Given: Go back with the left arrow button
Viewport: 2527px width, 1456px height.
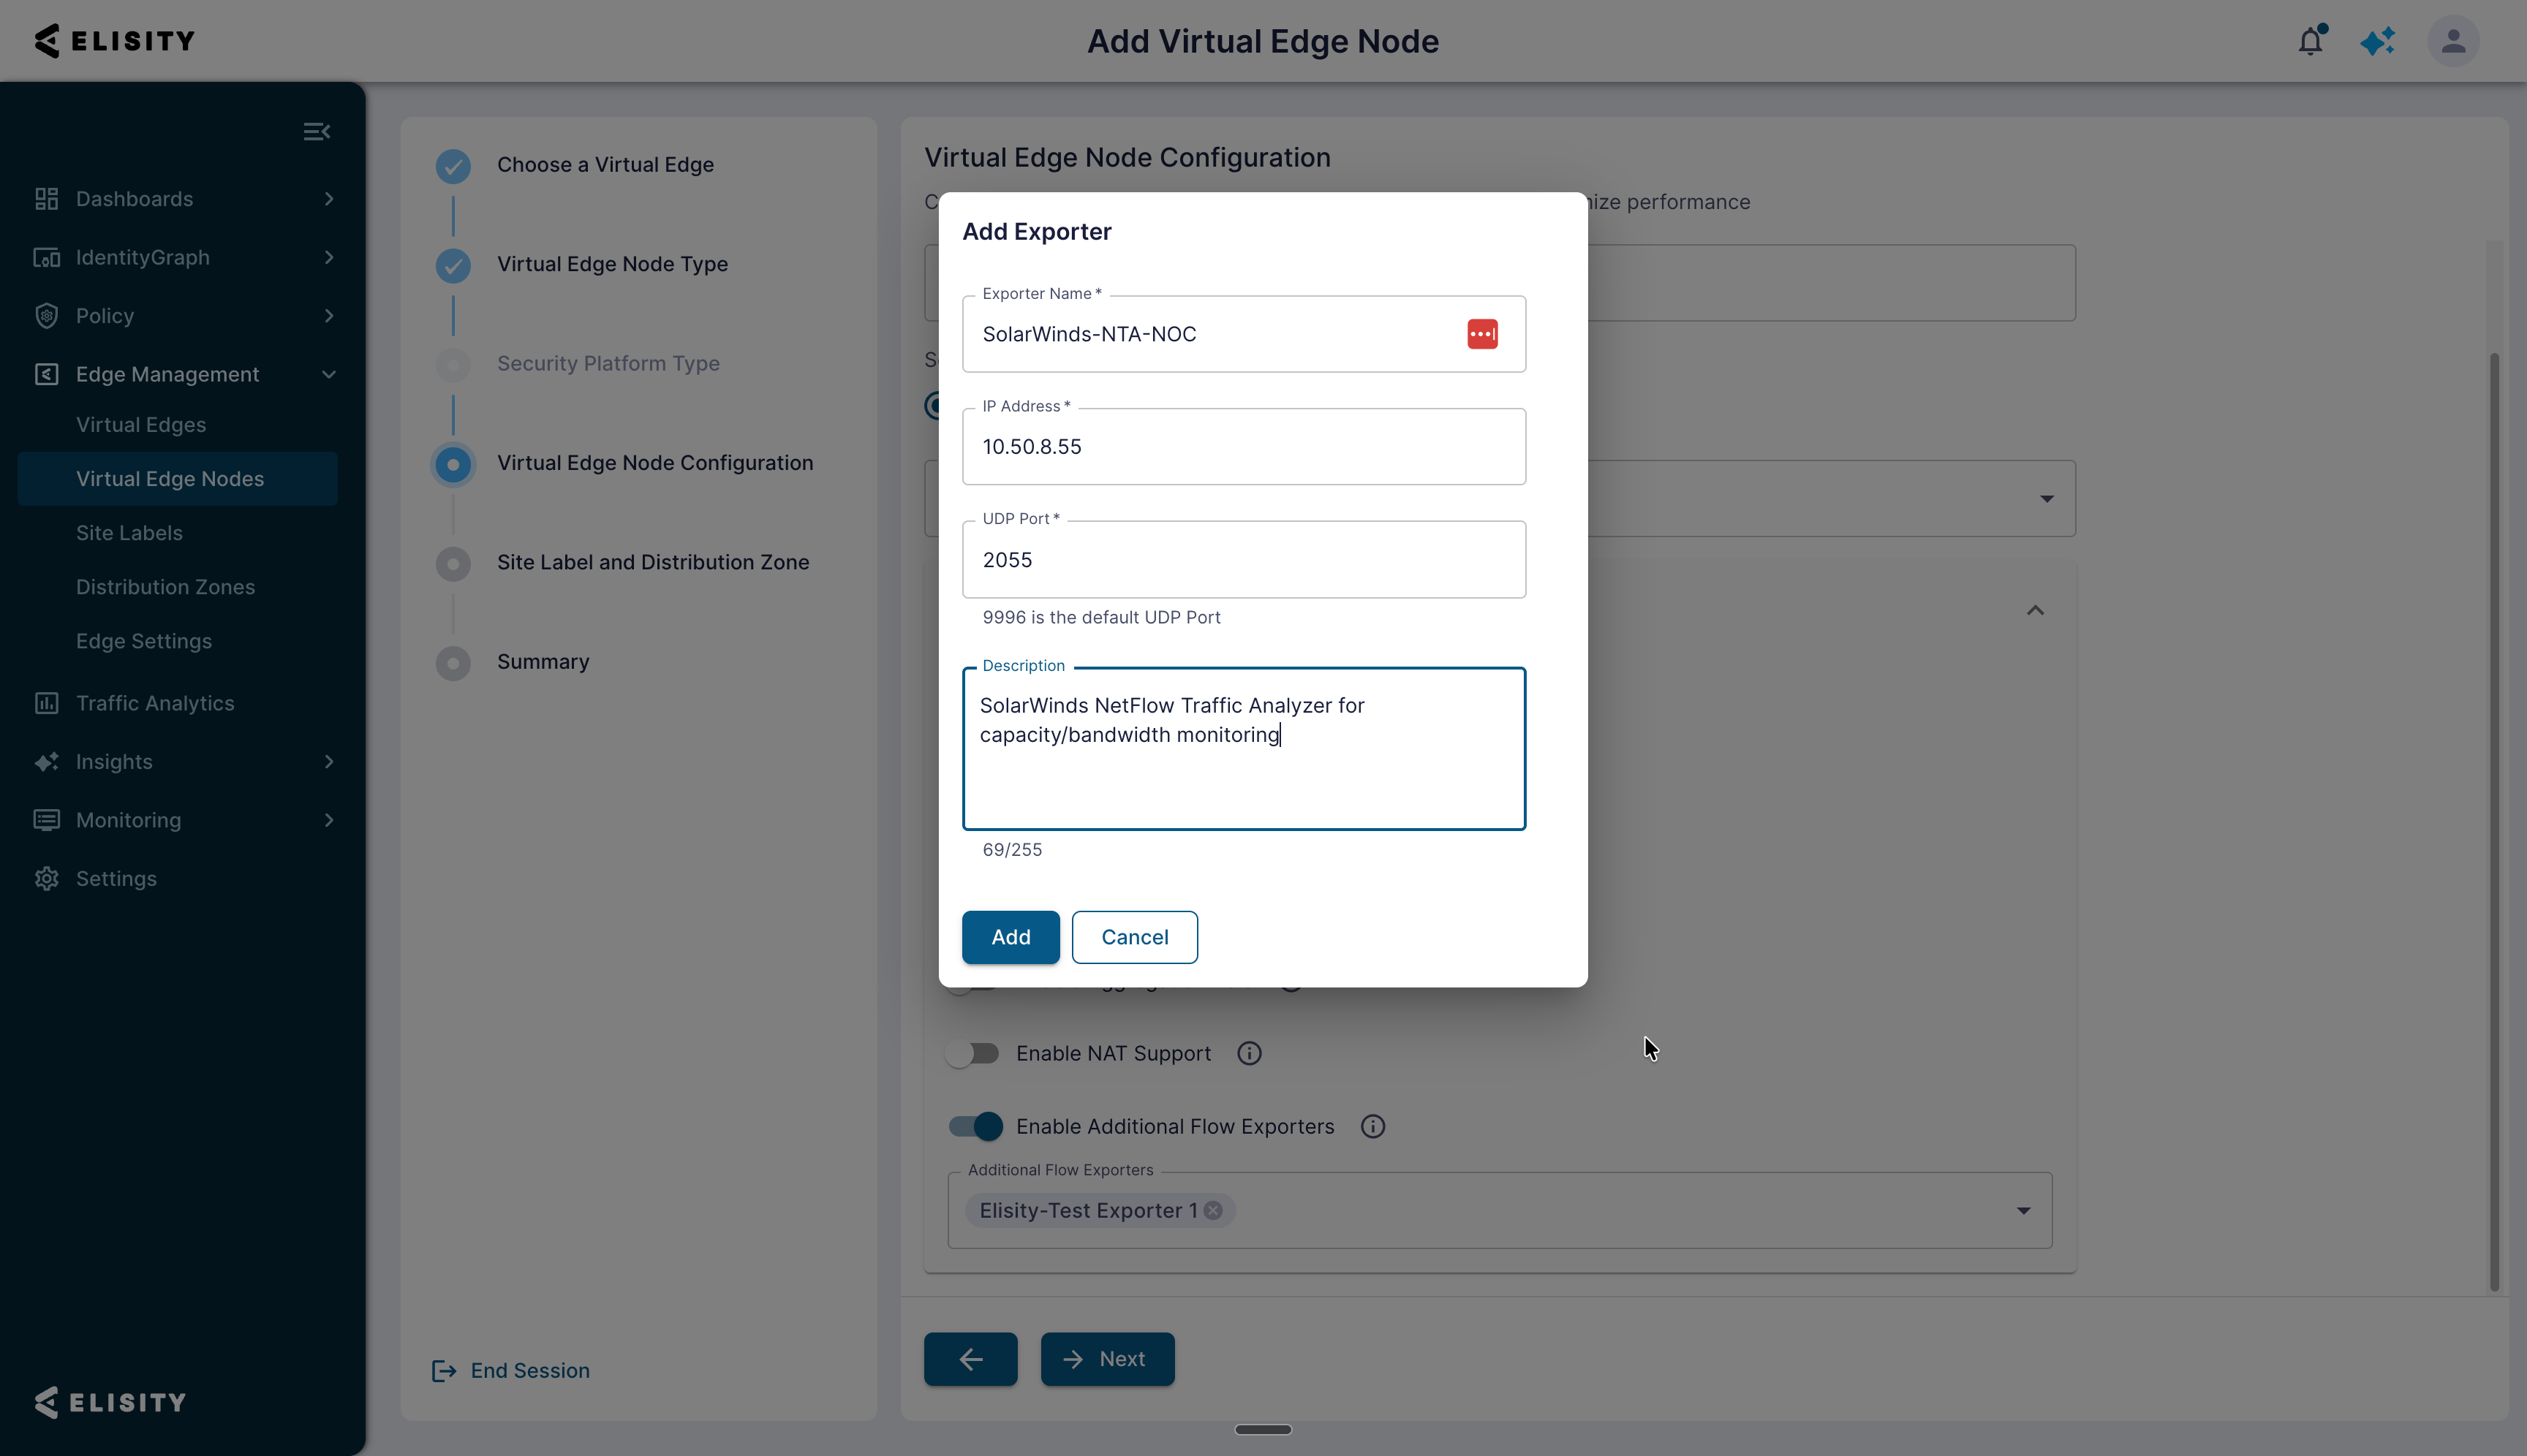Looking at the screenshot, I should point(970,1359).
